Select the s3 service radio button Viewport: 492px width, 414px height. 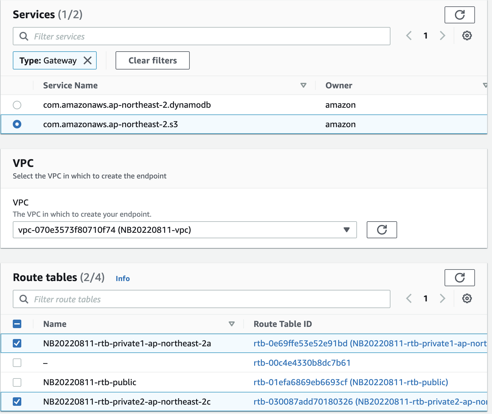point(17,124)
